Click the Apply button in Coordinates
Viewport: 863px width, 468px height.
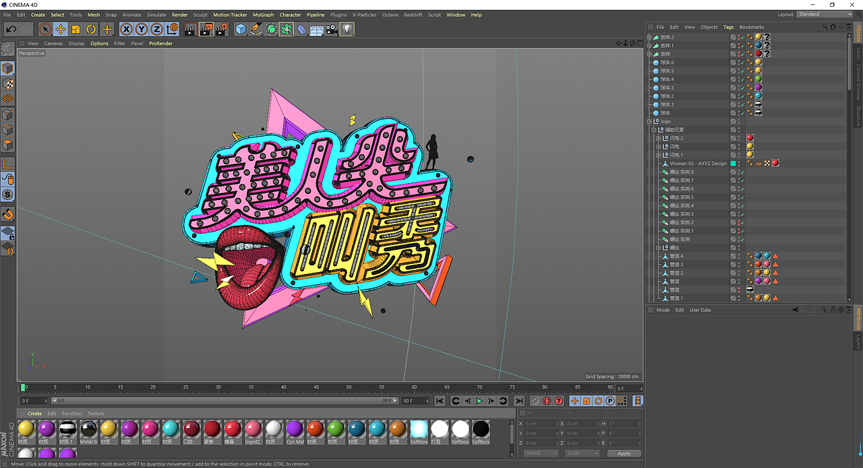[x=624, y=453]
